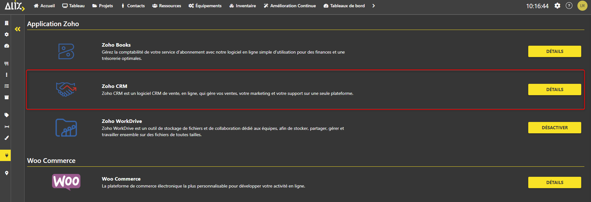Open the Ressources menu
591x202 pixels.
pos(167,6)
